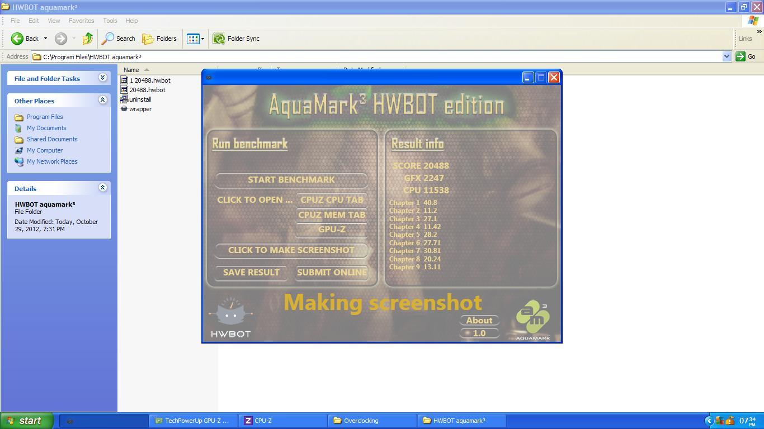Open GPU-Z from the benchmark window
Image resolution: width=764 pixels, height=429 pixels.
point(332,230)
